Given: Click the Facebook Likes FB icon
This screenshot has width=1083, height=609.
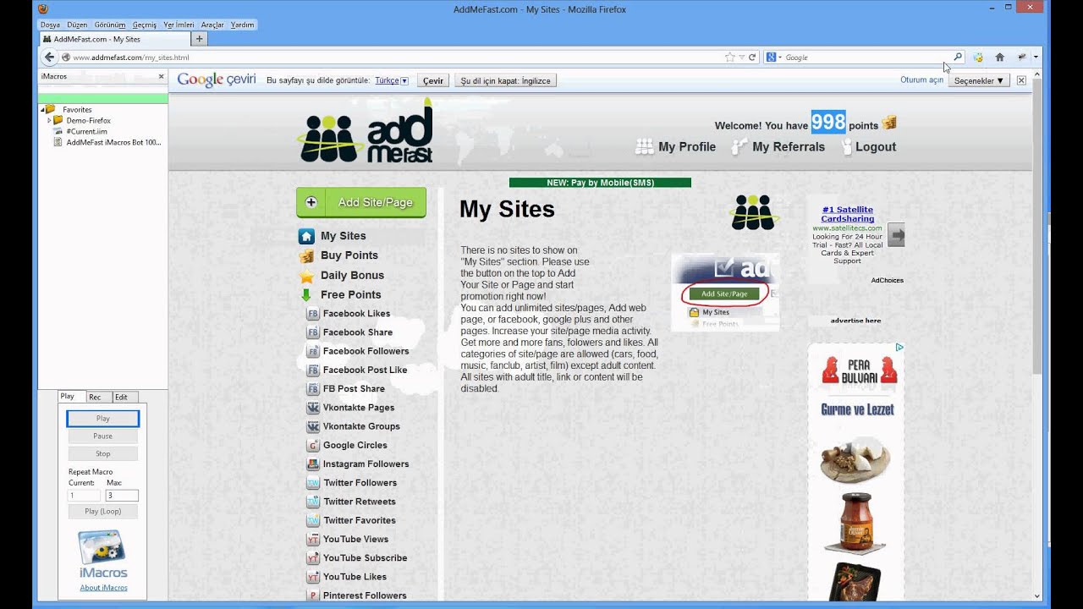Looking at the screenshot, I should pos(313,314).
